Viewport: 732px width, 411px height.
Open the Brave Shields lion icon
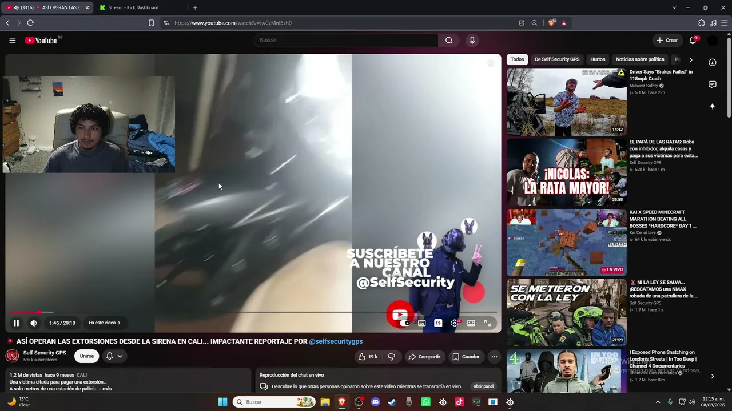tap(551, 23)
